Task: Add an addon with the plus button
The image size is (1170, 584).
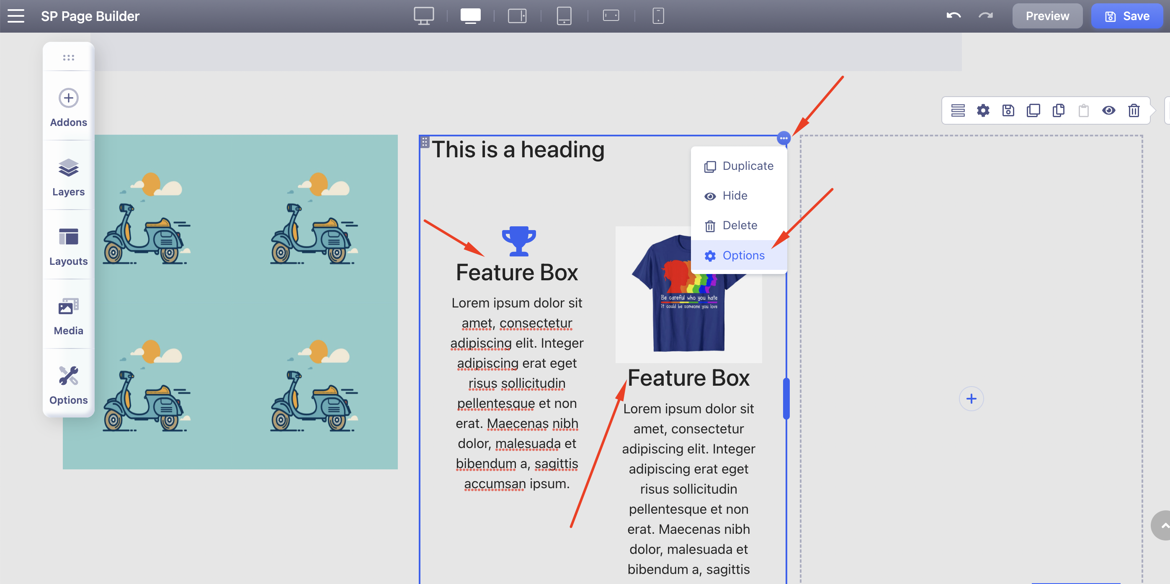Action: tap(971, 399)
